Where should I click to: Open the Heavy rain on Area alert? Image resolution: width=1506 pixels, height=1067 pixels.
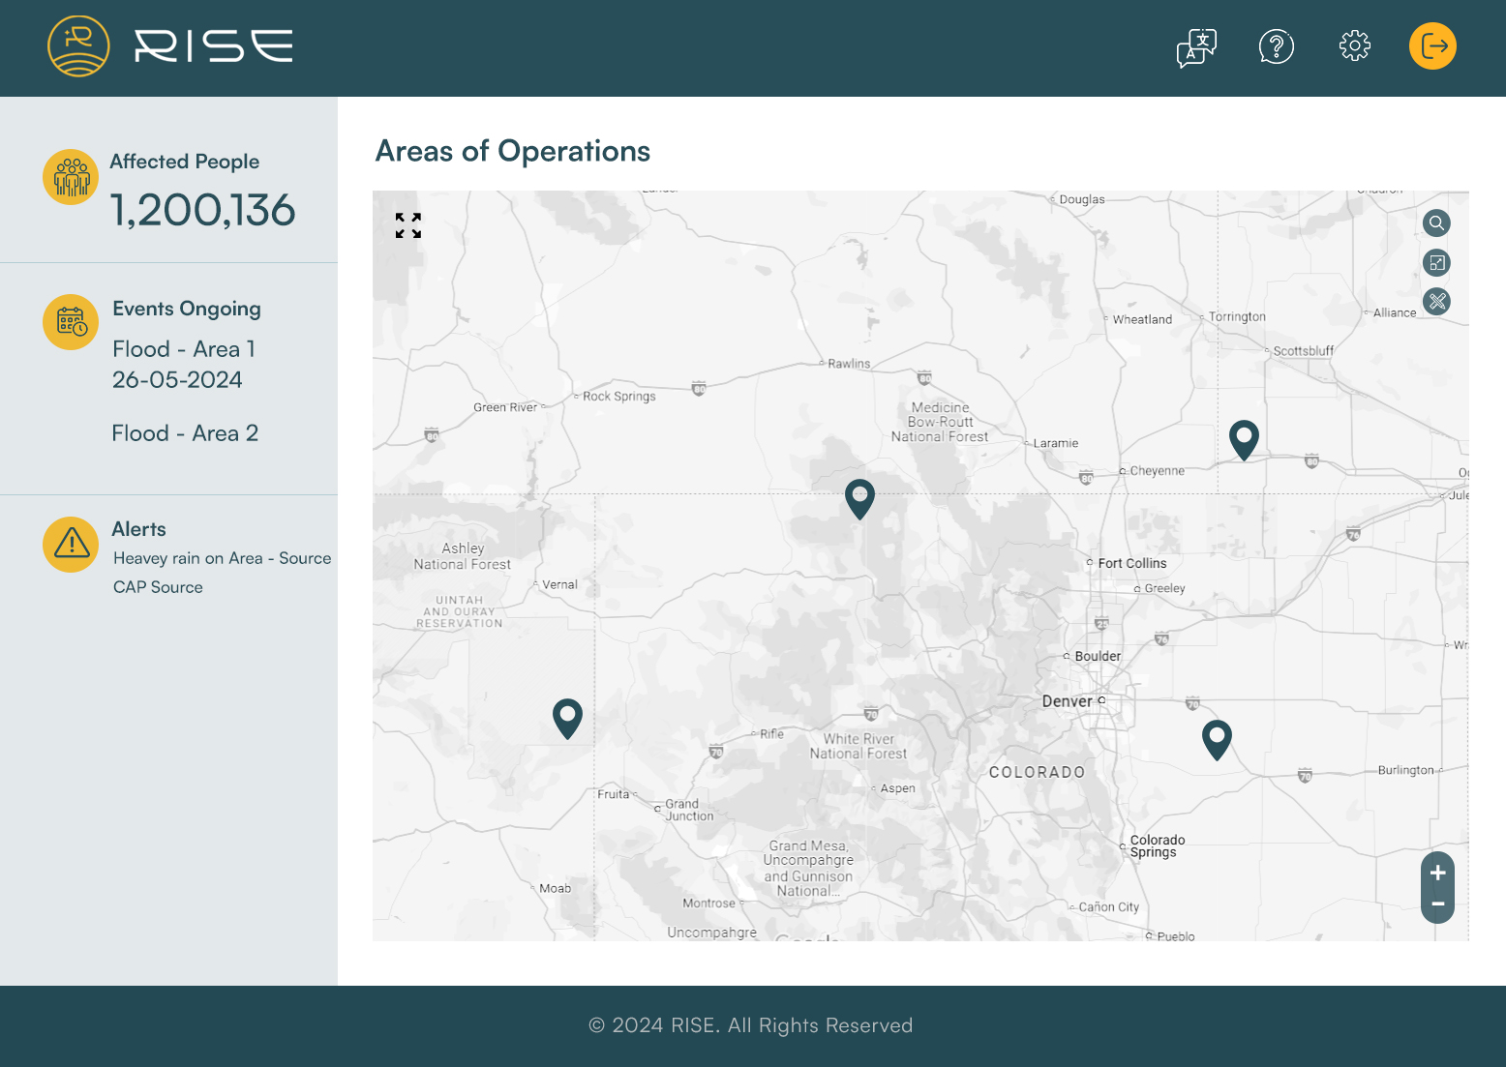point(222,558)
